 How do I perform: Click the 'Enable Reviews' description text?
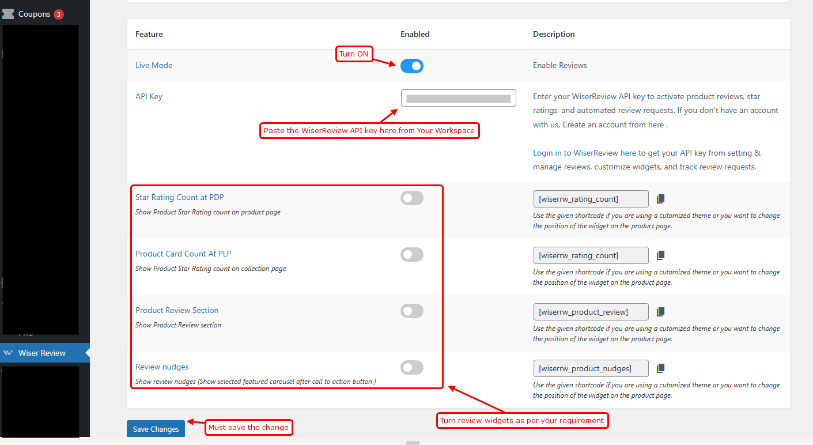[x=560, y=66]
